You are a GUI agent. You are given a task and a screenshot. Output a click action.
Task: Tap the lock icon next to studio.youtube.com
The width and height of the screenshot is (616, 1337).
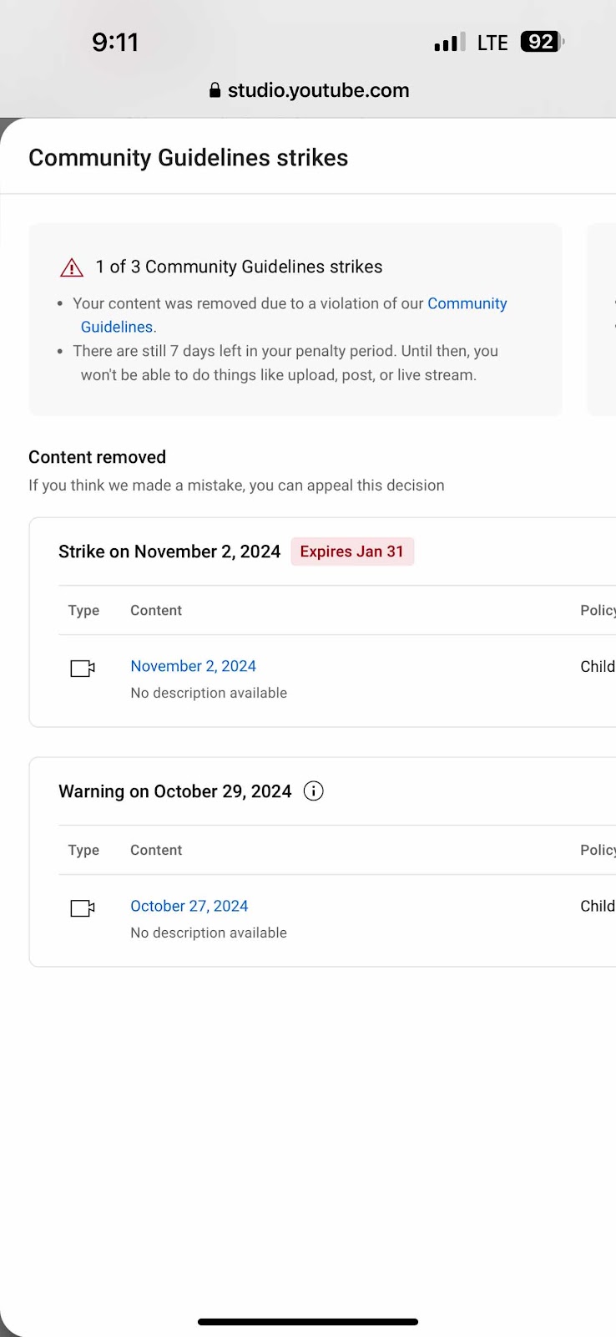(x=215, y=90)
